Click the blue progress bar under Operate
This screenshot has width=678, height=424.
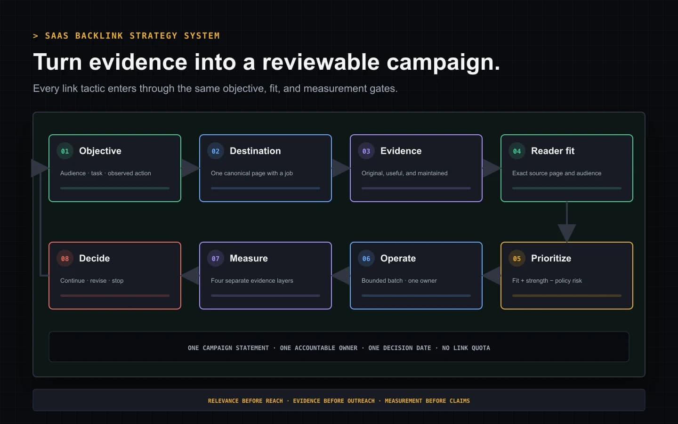416,295
